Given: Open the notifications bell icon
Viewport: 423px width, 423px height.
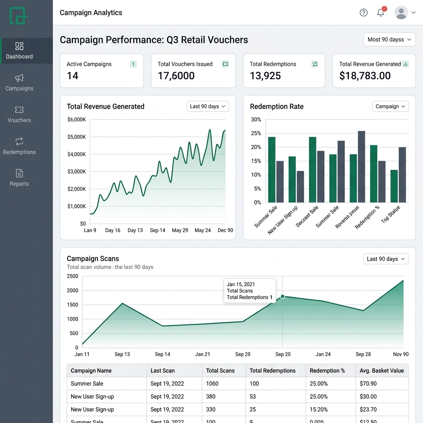Looking at the screenshot, I should click(380, 12).
